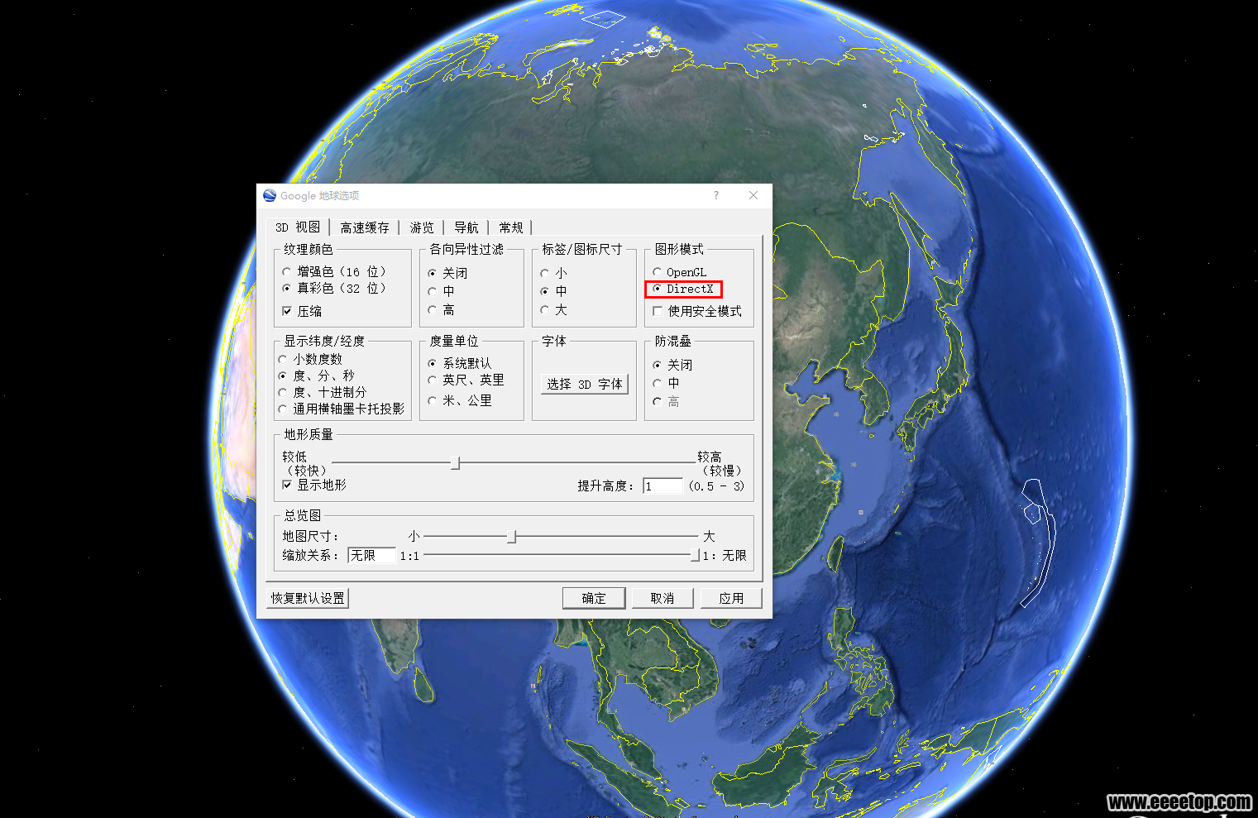Select 通用横轴墨卡托投影 option
This screenshot has height=818, width=1258.
(342, 409)
